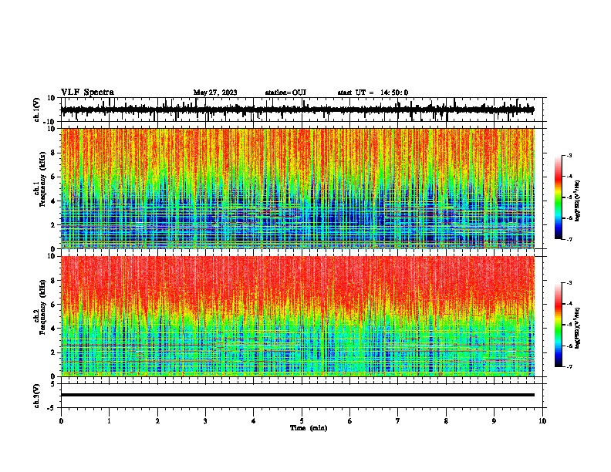Select the "start UT = 14:50:0" text

pyautogui.click(x=373, y=93)
